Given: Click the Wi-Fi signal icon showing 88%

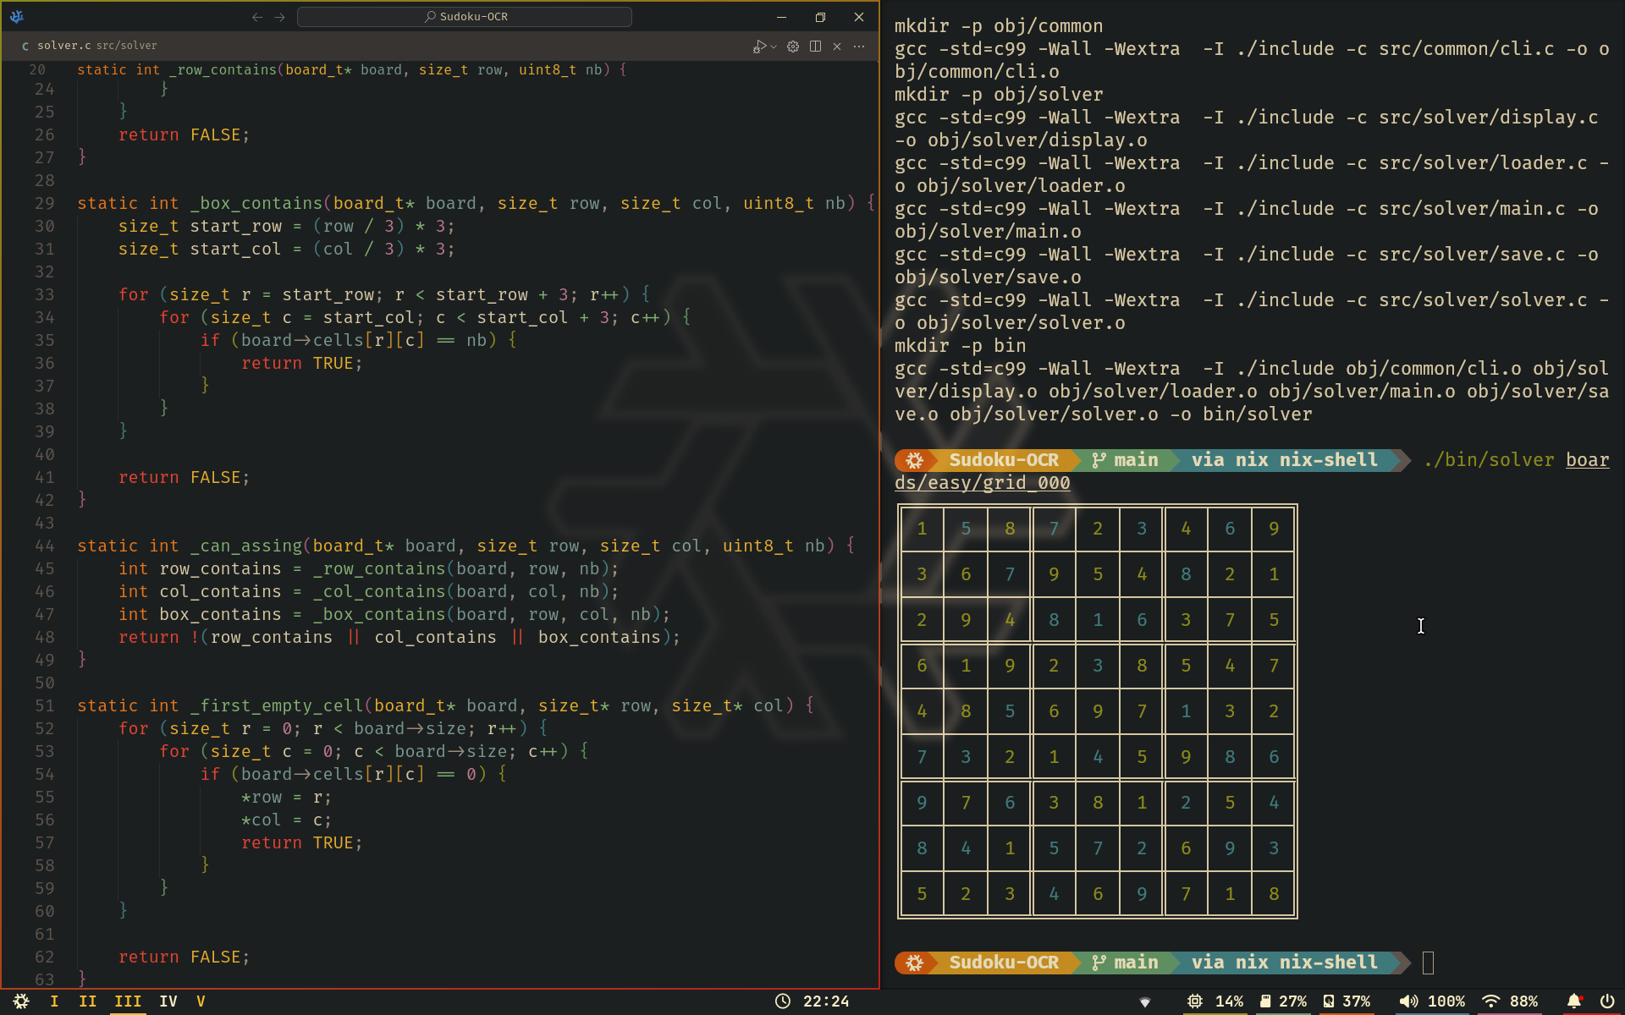Looking at the screenshot, I should tap(1490, 1001).
